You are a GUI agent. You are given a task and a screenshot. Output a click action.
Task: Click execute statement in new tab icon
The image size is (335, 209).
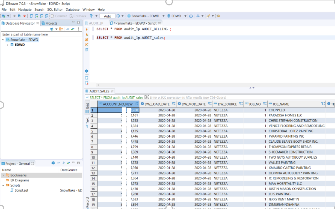point(87,34)
